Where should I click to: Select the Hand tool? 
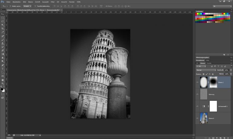(2, 80)
